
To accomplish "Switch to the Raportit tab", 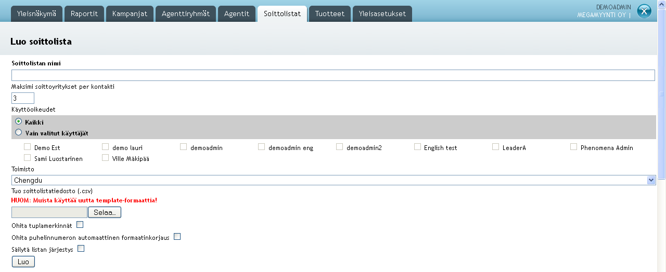I will [84, 14].
